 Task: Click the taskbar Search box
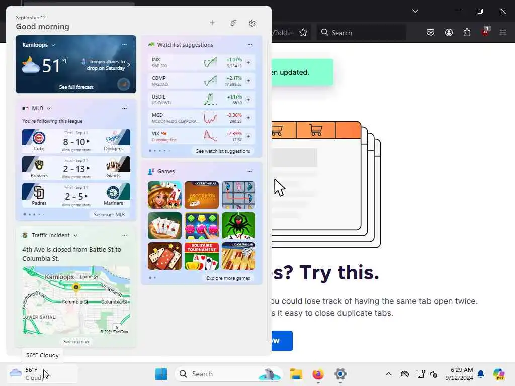point(229,374)
